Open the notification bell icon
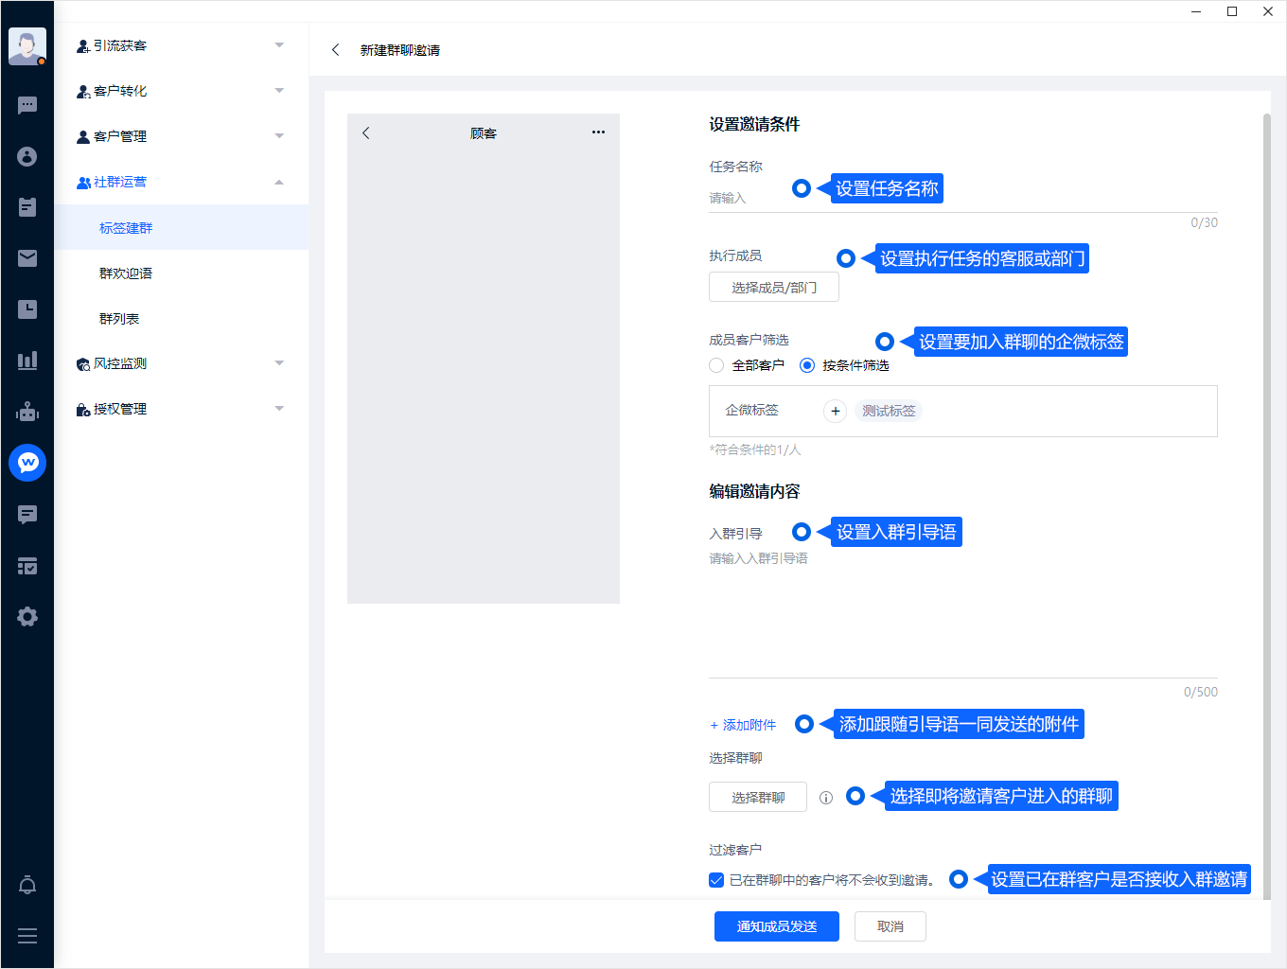Viewport: 1287px width, 969px height. click(x=27, y=886)
